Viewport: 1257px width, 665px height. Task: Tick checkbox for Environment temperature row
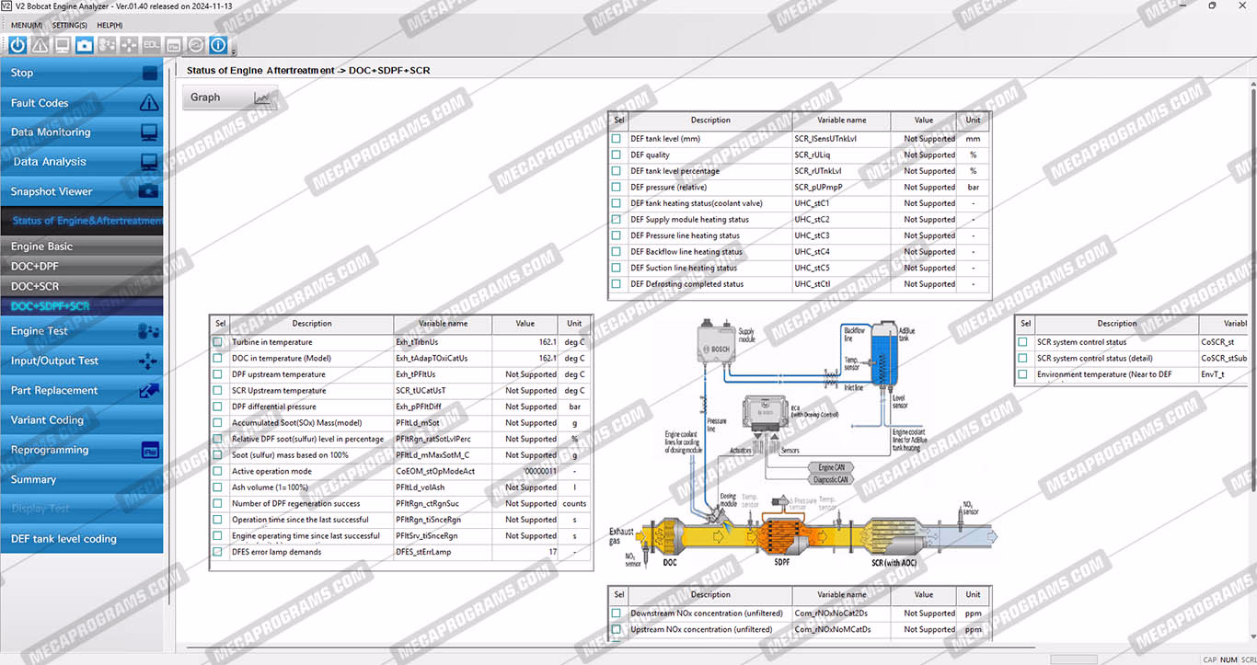[x=1022, y=374]
